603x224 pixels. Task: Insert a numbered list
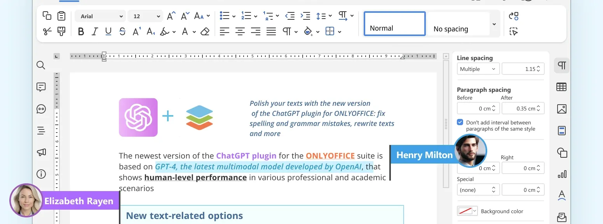coord(246,16)
